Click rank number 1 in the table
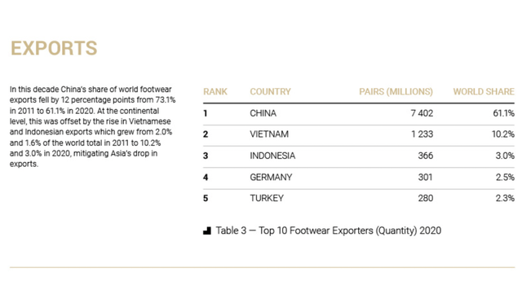The height and width of the screenshot is (294, 522). pyautogui.click(x=206, y=113)
